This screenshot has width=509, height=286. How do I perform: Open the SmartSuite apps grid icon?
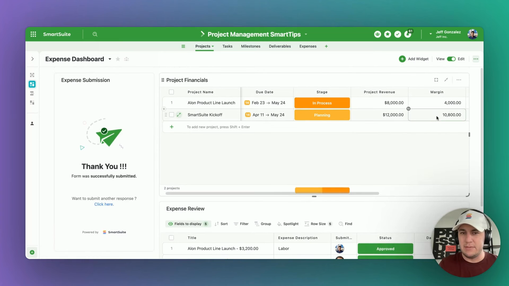33,34
